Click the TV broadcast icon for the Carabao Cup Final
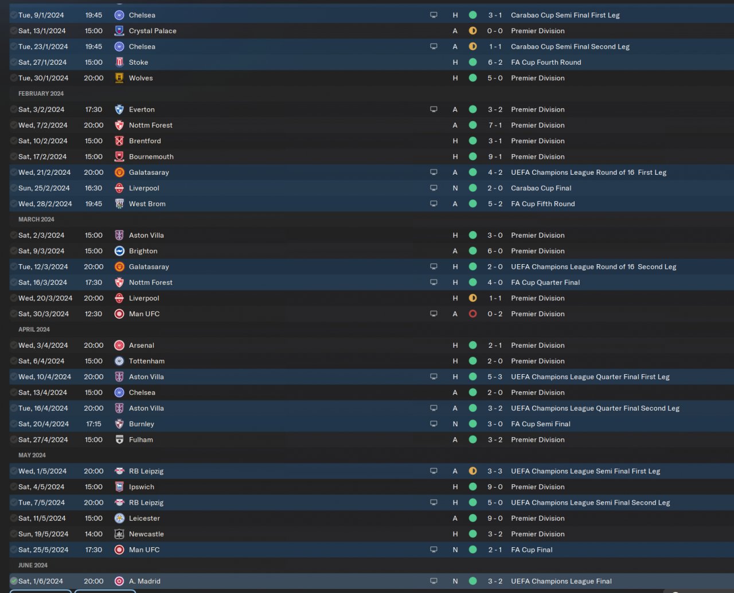 [x=434, y=188]
